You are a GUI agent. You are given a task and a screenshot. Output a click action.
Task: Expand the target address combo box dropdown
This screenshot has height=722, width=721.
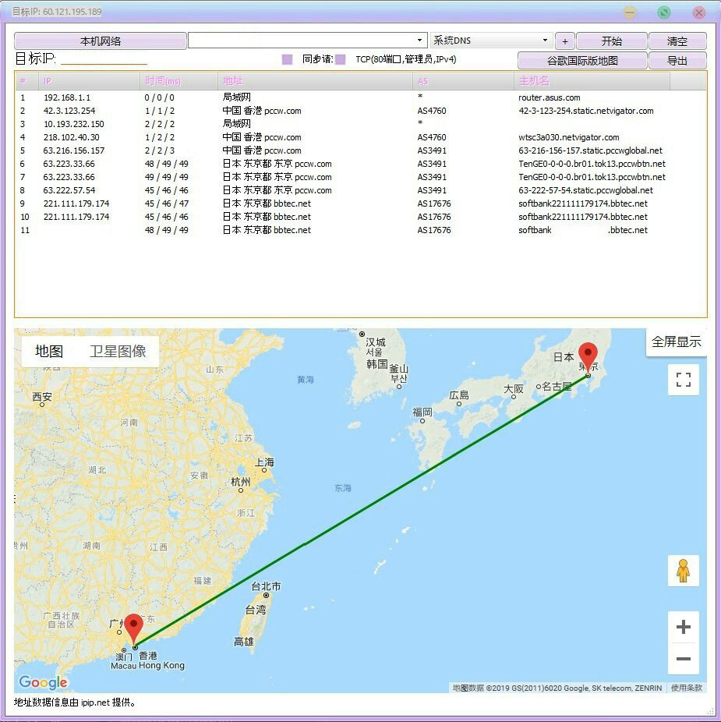[x=420, y=41]
